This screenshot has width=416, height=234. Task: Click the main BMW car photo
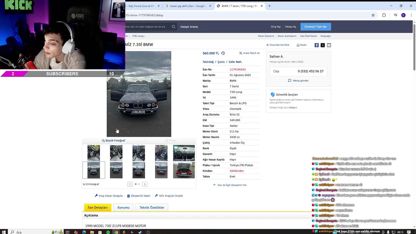pos(139,94)
